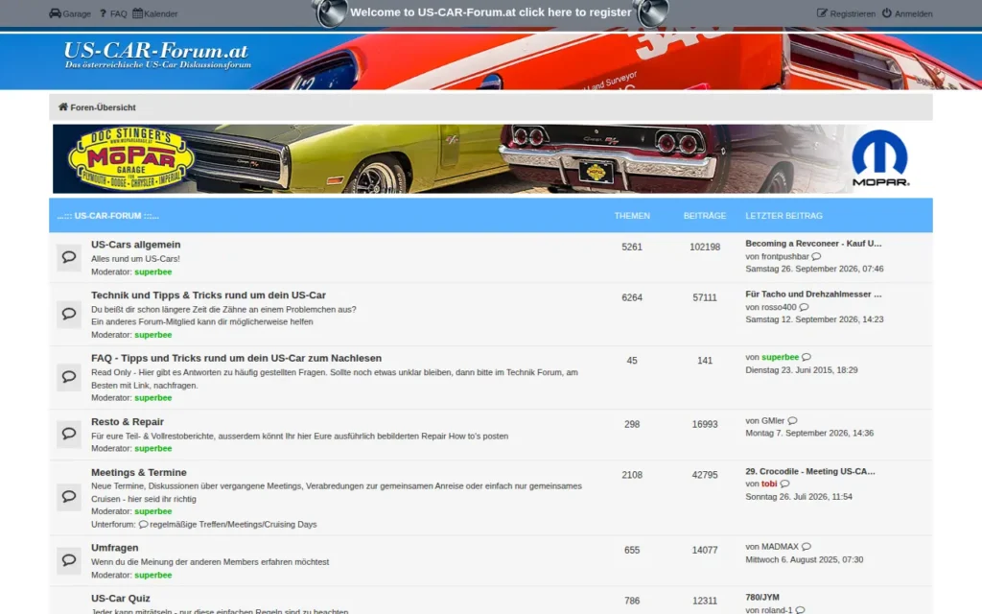982x614 pixels.
Task: Open the 780/JYM last post
Action: [762, 597]
